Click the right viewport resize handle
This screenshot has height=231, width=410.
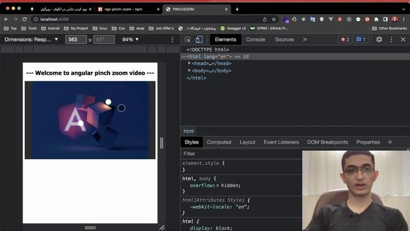tap(161, 143)
